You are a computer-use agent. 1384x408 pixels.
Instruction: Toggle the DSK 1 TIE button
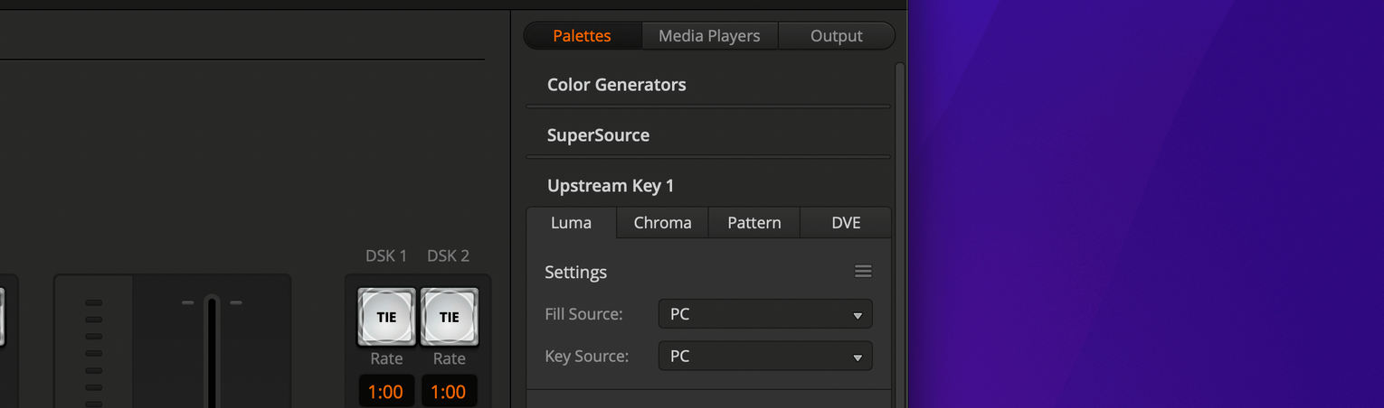pyautogui.click(x=386, y=317)
